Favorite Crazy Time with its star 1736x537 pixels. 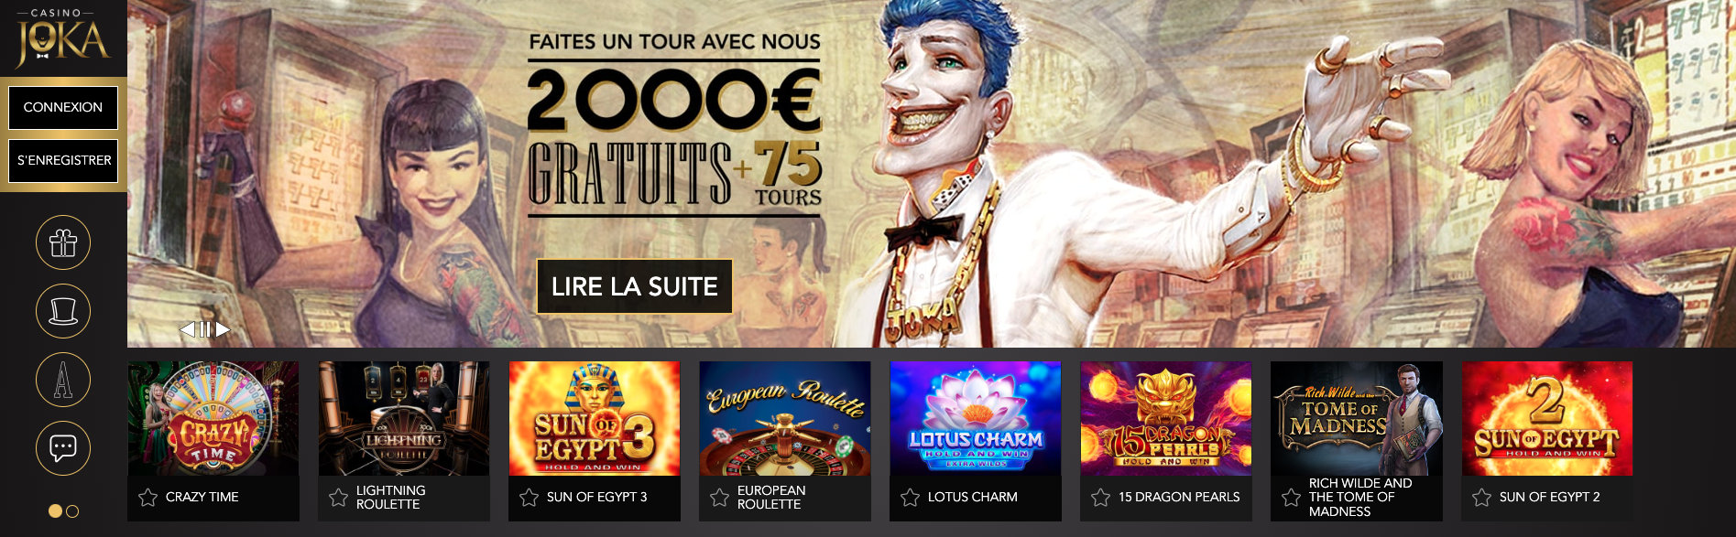point(147,498)
